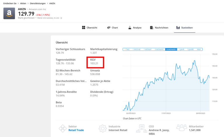Screen dimensions: 224x137
Task: Click the KGV value 103.21
Action: [94, 63]
